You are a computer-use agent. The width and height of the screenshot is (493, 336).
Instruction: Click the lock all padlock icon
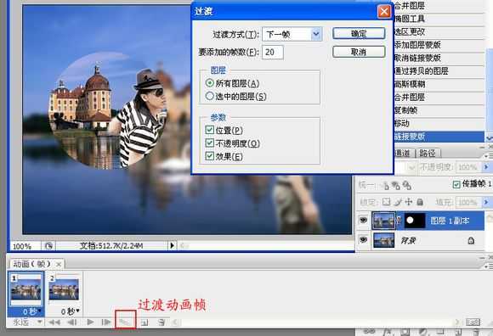[x=420, y=202]
